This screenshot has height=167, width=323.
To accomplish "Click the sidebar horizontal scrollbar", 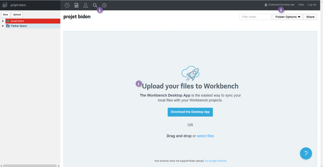I will [30, 165].
